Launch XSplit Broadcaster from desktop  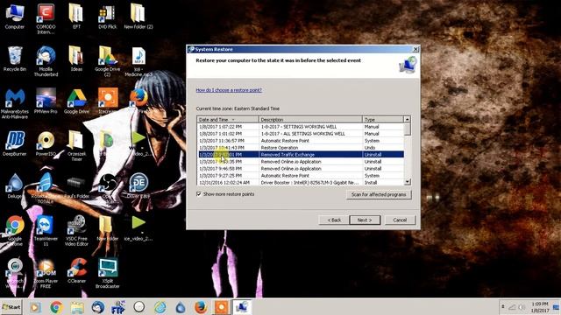(x=107, y=273)
